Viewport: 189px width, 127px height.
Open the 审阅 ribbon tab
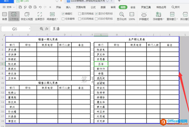113,7
